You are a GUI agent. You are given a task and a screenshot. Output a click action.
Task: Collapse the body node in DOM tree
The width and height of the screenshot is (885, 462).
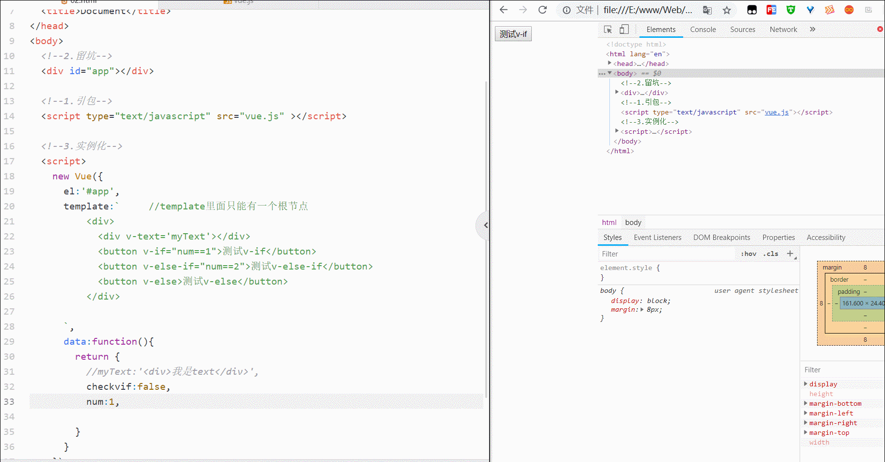tap(610, 73)
